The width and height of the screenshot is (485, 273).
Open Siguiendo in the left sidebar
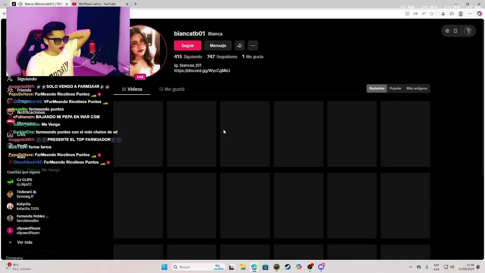click(x=22, y=79)
